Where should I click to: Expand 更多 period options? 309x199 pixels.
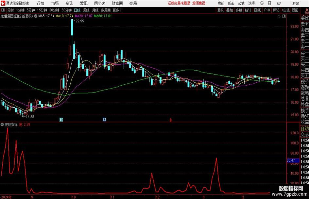(117, 10)
